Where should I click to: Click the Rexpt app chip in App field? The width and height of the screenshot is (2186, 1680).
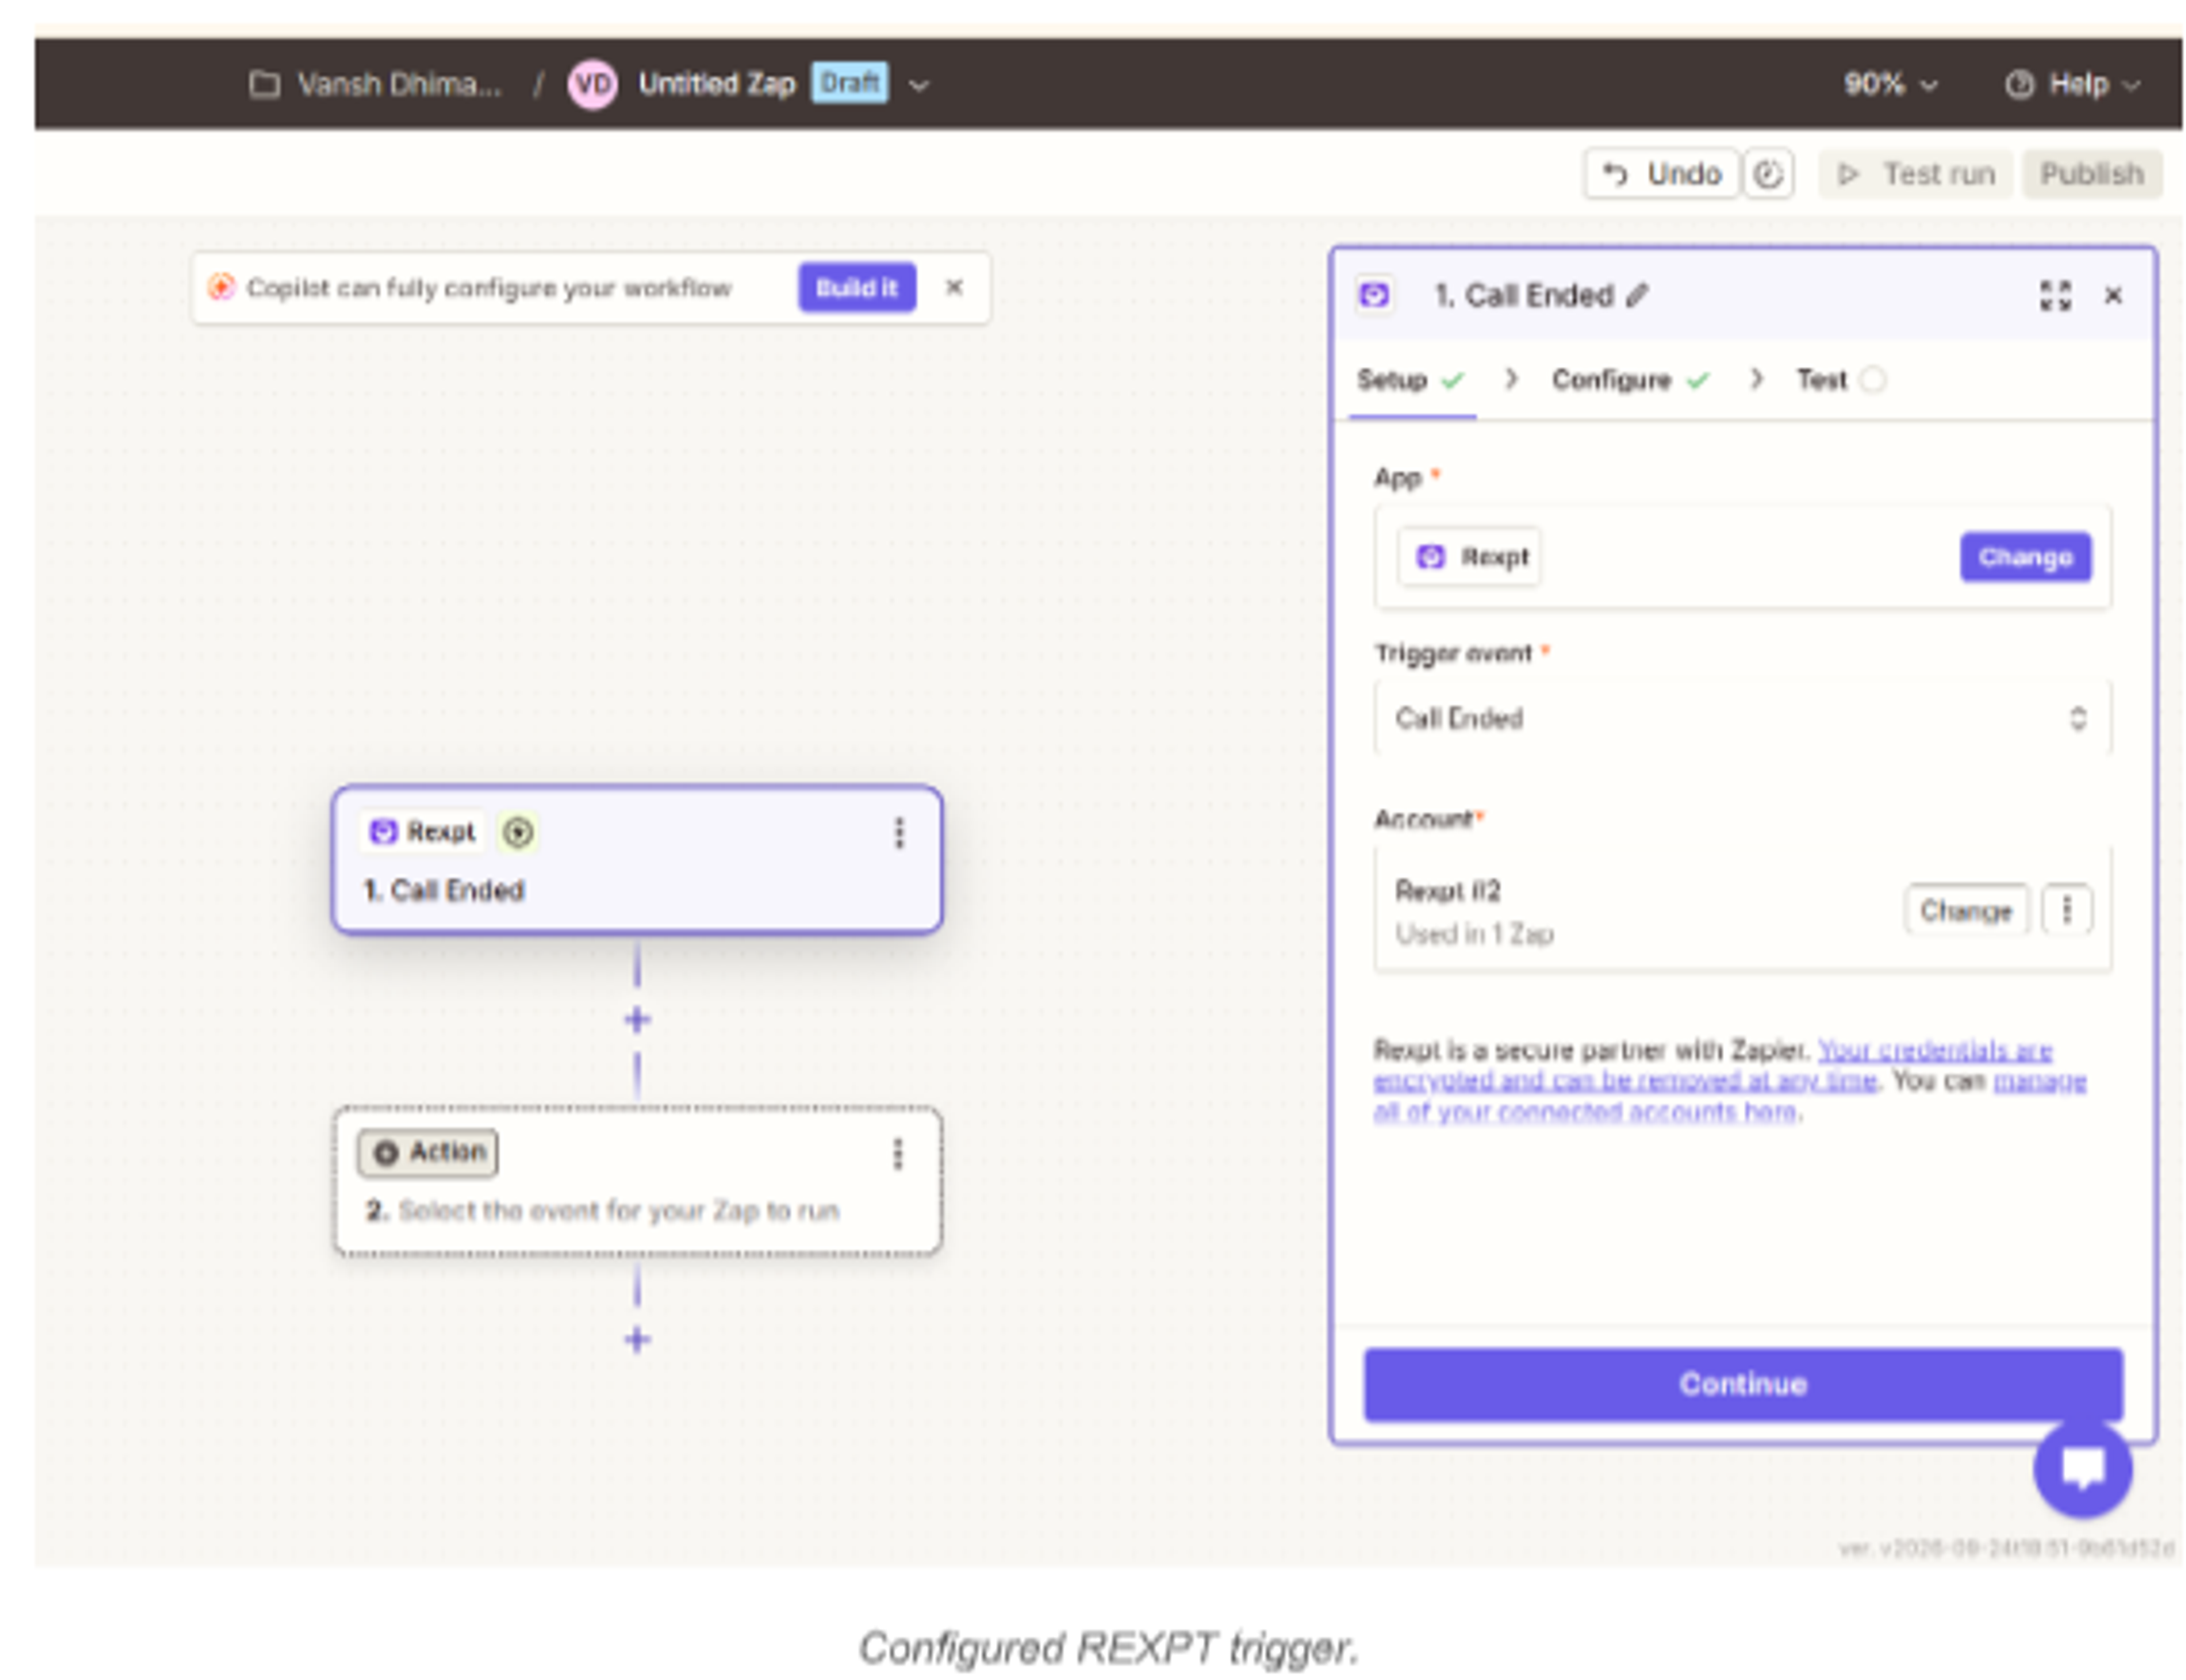pyautogui.click(x=1469, y=557)
